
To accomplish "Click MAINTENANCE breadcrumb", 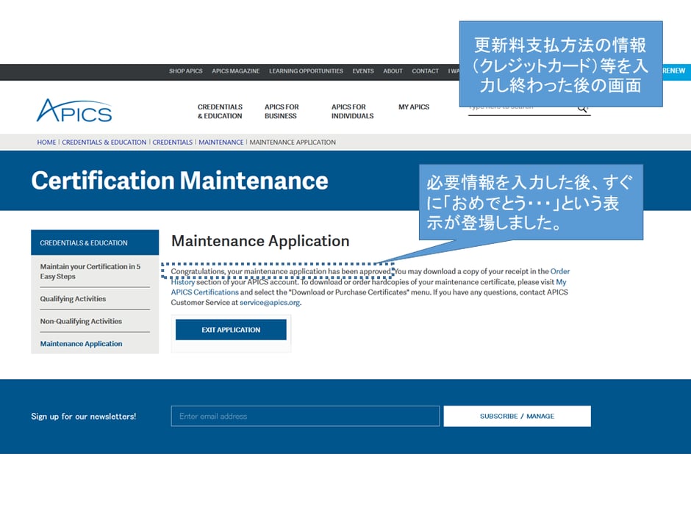I will click(221, 143).
